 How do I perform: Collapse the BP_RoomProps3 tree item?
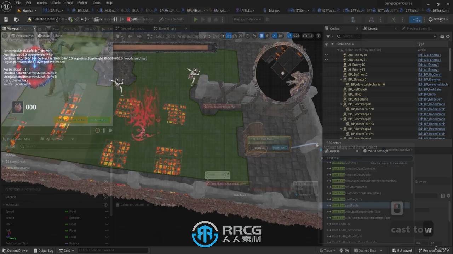coord(341,129)
